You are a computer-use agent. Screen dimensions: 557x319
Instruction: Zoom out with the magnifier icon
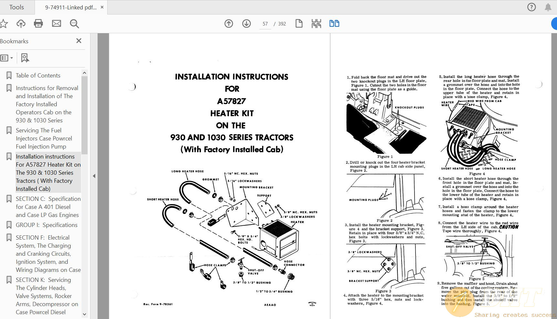coord(74,23)
